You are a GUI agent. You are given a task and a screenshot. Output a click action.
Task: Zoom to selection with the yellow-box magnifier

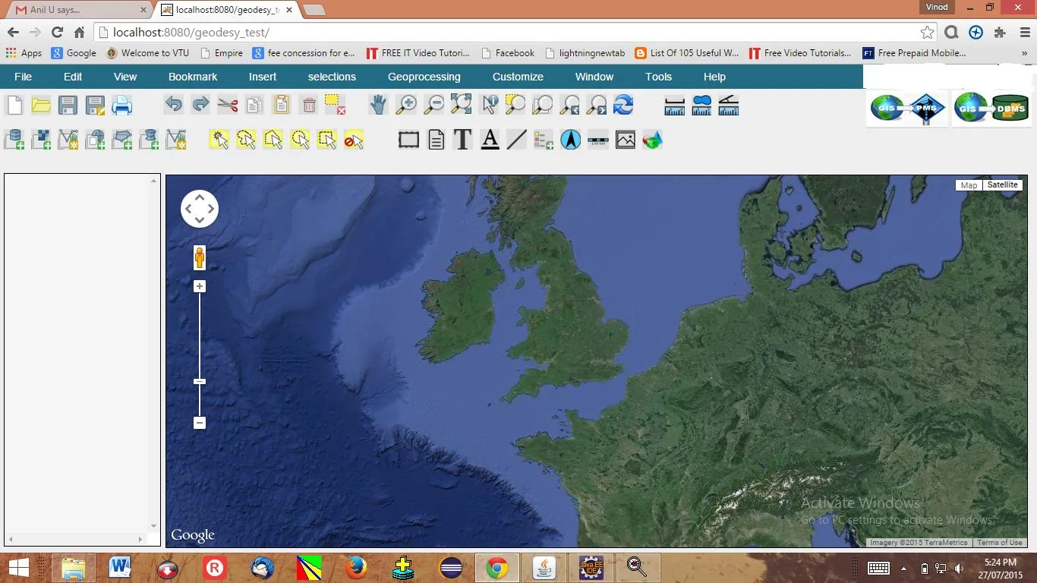click(x=515, y=105)
